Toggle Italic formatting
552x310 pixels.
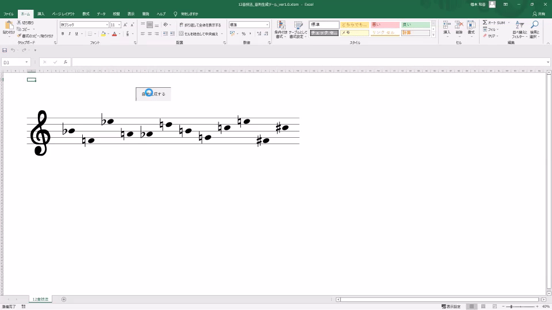point(70,34)
